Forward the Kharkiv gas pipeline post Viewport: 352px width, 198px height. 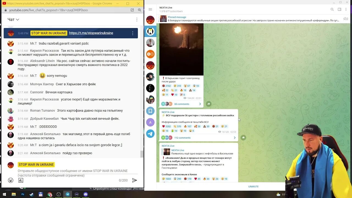point(209,104)
